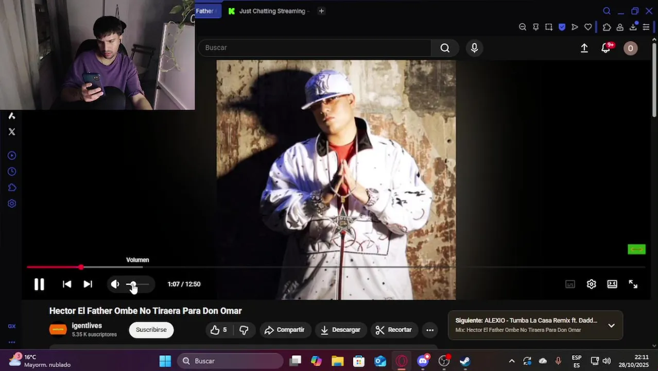Set a level on the volume slider
Image resolution: width=658 pixels, height=371 pixels.
point(137,284)
